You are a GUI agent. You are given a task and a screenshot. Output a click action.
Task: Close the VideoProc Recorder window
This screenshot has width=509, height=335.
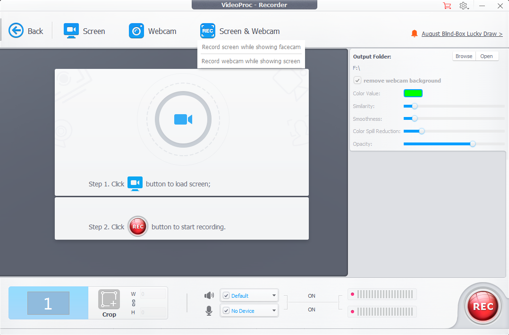500,6
